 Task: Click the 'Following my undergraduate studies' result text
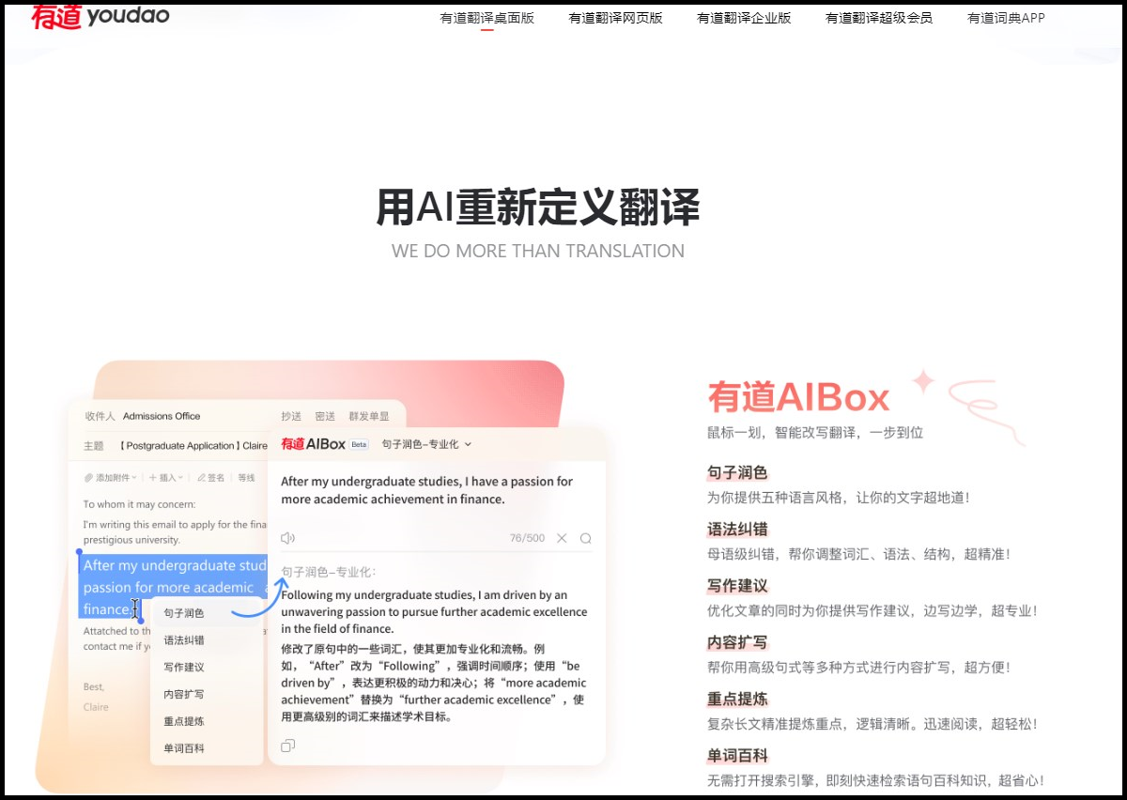434,611
